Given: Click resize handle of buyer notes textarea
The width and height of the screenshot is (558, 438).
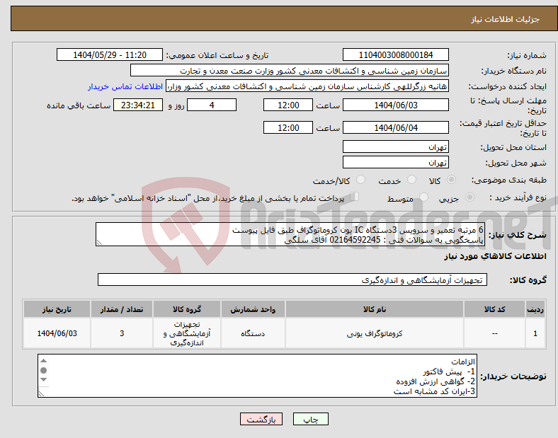Looking at the screenshot, I should 42,393.
